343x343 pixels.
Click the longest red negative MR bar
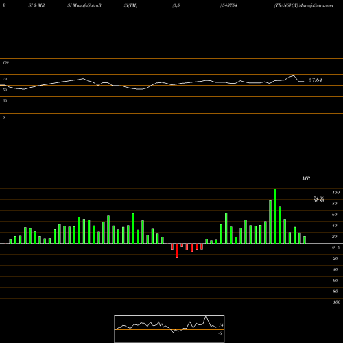[177, 250]
